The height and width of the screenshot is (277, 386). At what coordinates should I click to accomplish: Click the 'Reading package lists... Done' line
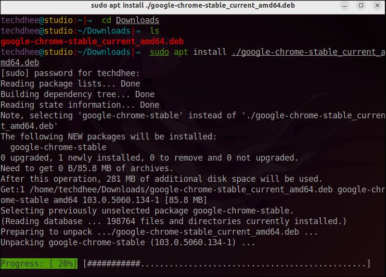pyautogui.click(x=70, y=84)
